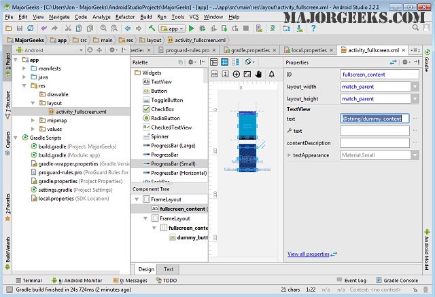Open the Analyze menu
This screenshot has width=435, height=297.
point(101,17)
